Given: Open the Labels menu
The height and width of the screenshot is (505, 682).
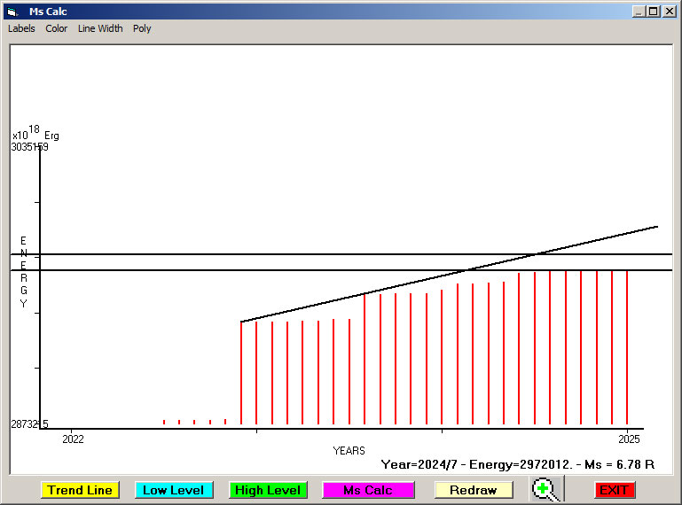Looking at the screenshot, I should [21, 28].
